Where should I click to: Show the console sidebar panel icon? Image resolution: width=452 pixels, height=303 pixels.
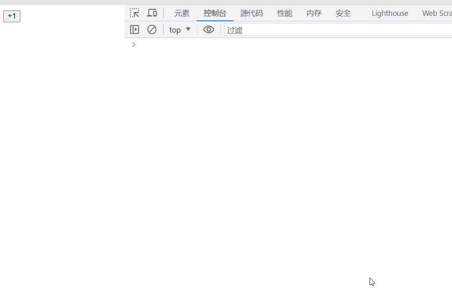click(x=135, y=30)
